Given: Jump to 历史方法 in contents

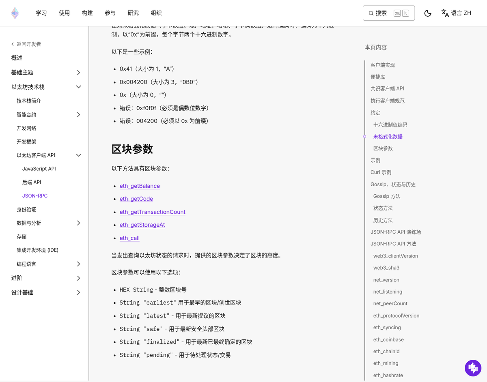Looking at the screenshot, I should pyautogui.click(x=383, y=220).
